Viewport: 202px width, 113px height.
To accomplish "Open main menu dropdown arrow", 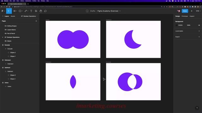I will pos(4,11).
